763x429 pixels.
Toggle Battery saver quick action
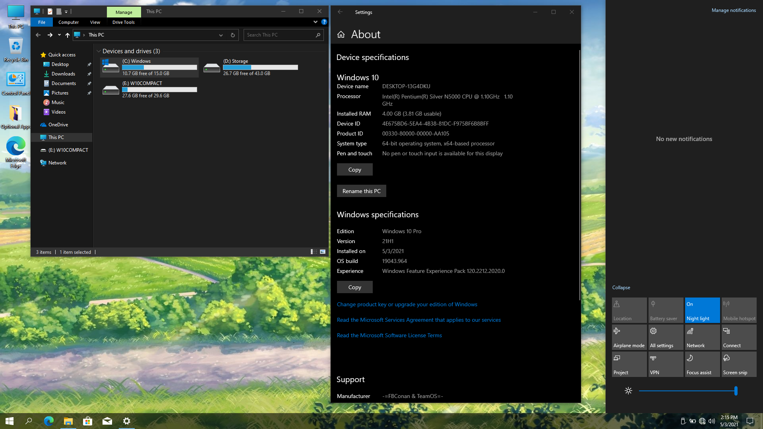pyautogui.click(x=666, y=310)
